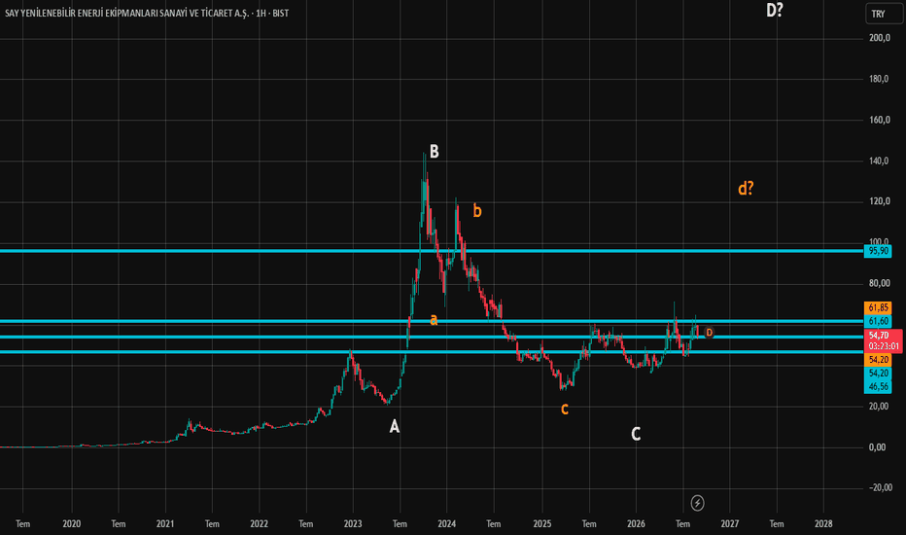Screen dimensions: 906x535
Task: Click the cyan 61,60 price label
Action: coord(878,321)
